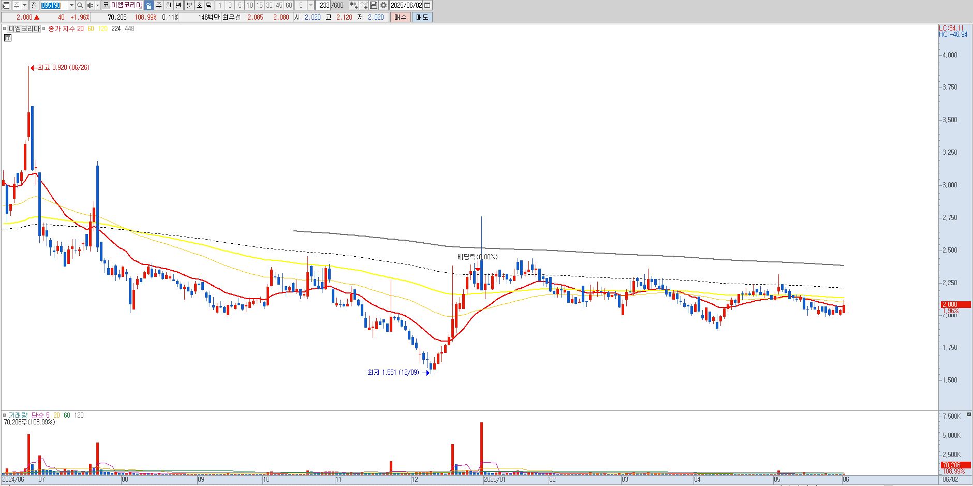Click the 매도 sell button
The image size is (973, 486).
[x=422, y=17]
